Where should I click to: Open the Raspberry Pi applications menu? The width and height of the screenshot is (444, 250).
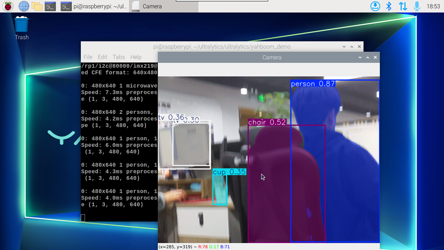8,6
